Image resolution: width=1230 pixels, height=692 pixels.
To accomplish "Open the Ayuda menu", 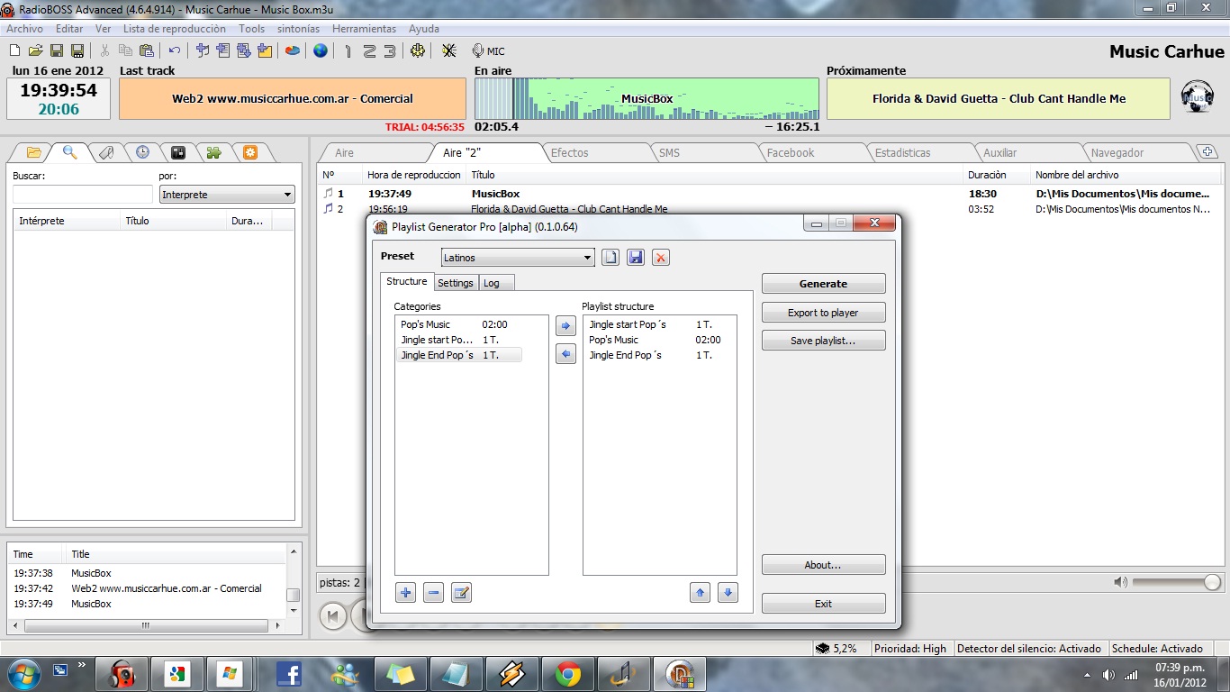I will (x=424, y=29).
